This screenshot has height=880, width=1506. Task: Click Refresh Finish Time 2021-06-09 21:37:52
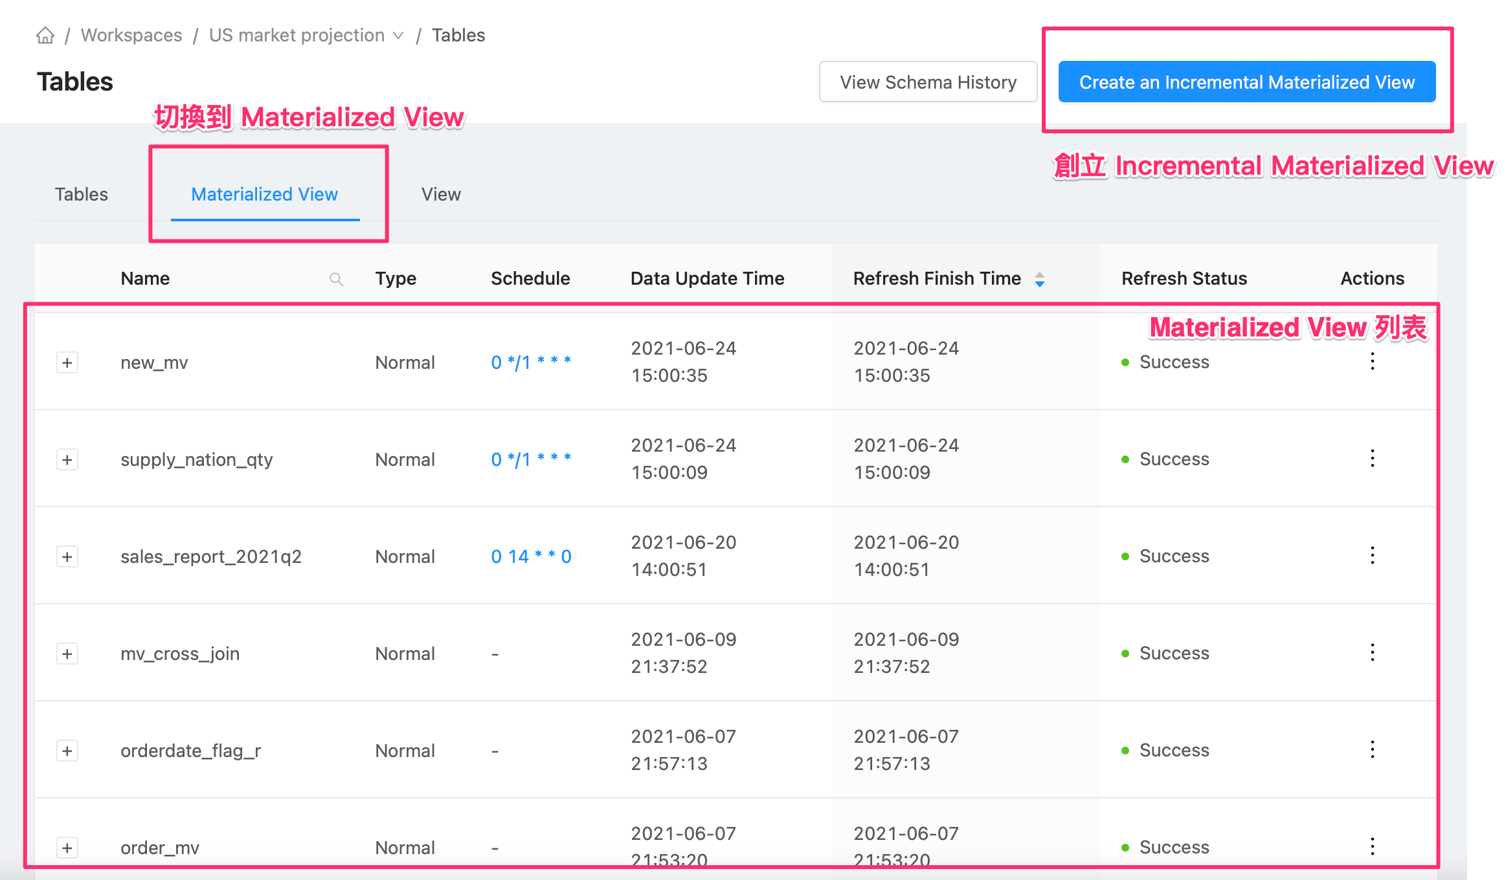point(906,653)
